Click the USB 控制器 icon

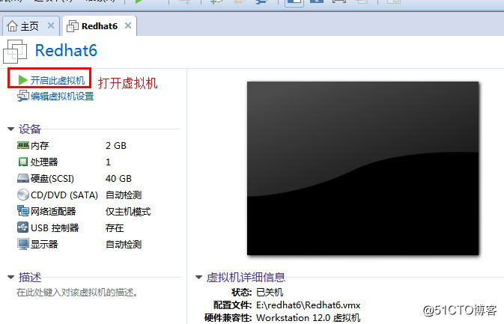coord(22,227)
